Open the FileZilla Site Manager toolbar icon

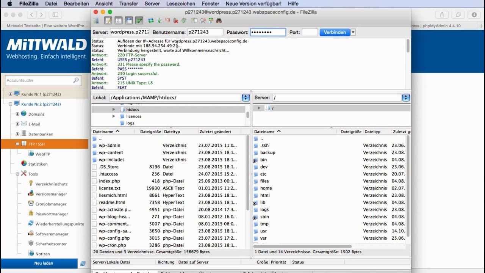pyautogui.click(x=96, y=20)
